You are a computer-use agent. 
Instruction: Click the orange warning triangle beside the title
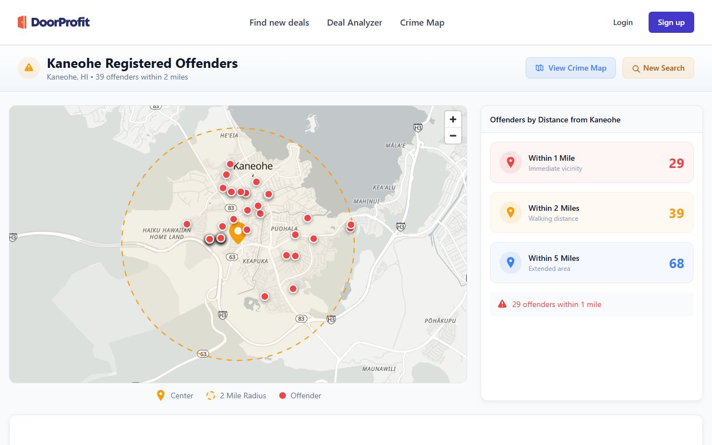coord(29,68)
